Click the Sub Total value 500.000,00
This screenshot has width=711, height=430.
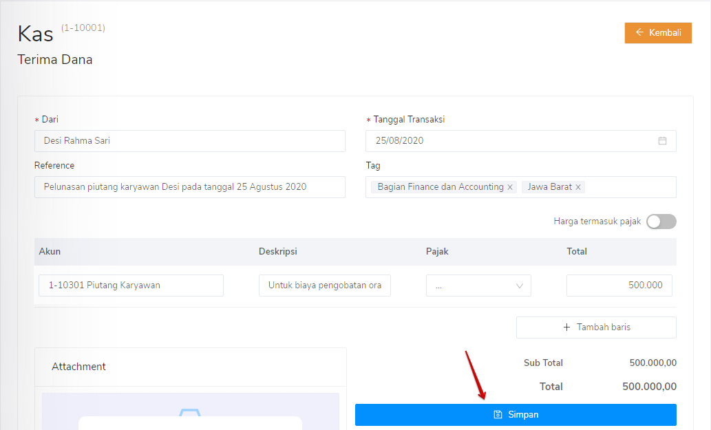[653, 363]
